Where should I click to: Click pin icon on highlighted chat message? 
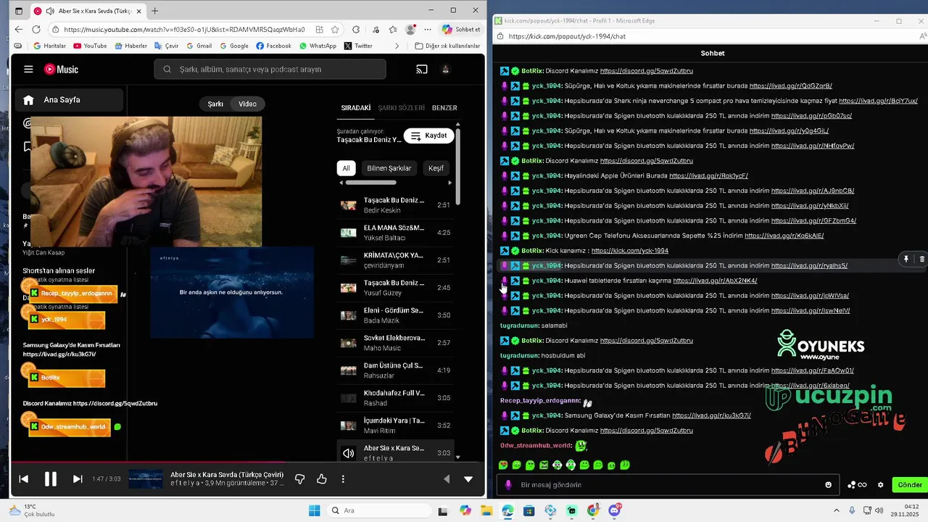click(x=906, y=259)
